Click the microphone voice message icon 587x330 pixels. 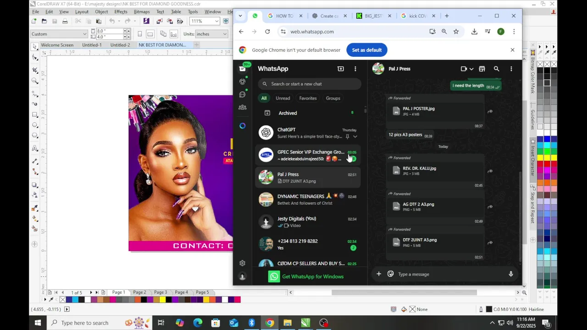click(511, 274)
